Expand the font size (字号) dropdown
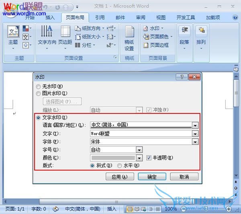Viewport: 241px width, 214px height. (139, 150)
